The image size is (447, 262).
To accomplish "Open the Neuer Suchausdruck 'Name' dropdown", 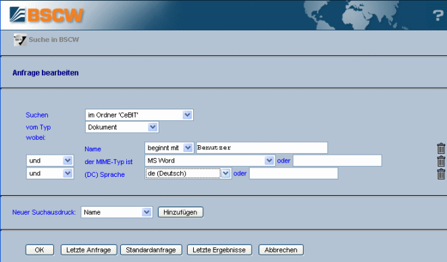I will click(x=117, y=212).
